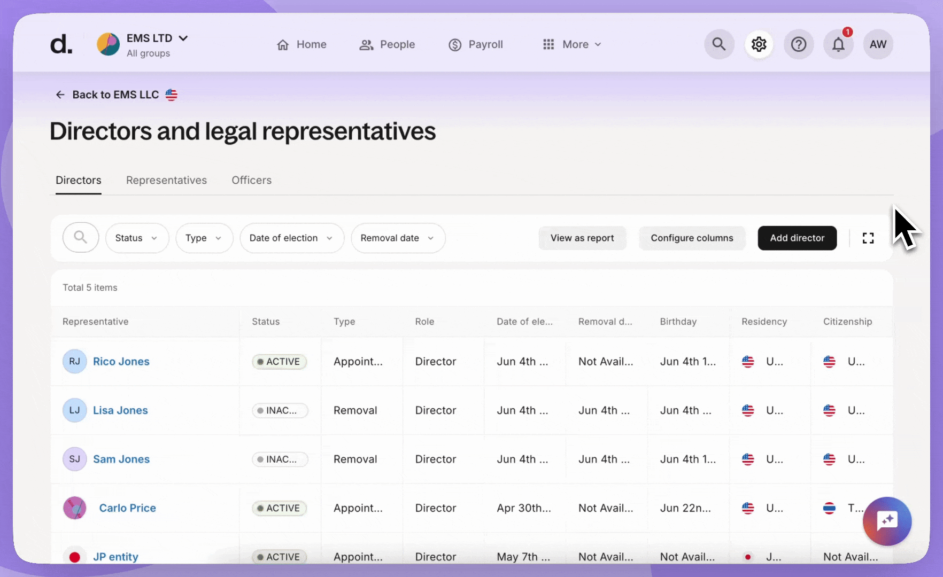
Task: Open the Removal date filter
Action: pyautogui.click(x=398, y=238)
